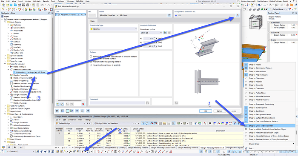298x156 pixels.
Task: Click the select members pick icon beside Assigned to Members
Action: point(238,15)
